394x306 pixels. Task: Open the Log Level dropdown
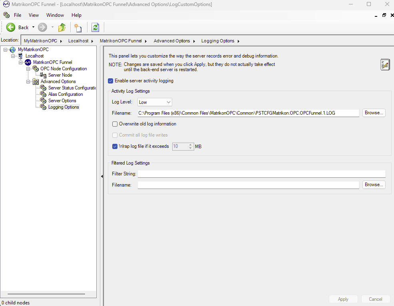tap(155, 102)
